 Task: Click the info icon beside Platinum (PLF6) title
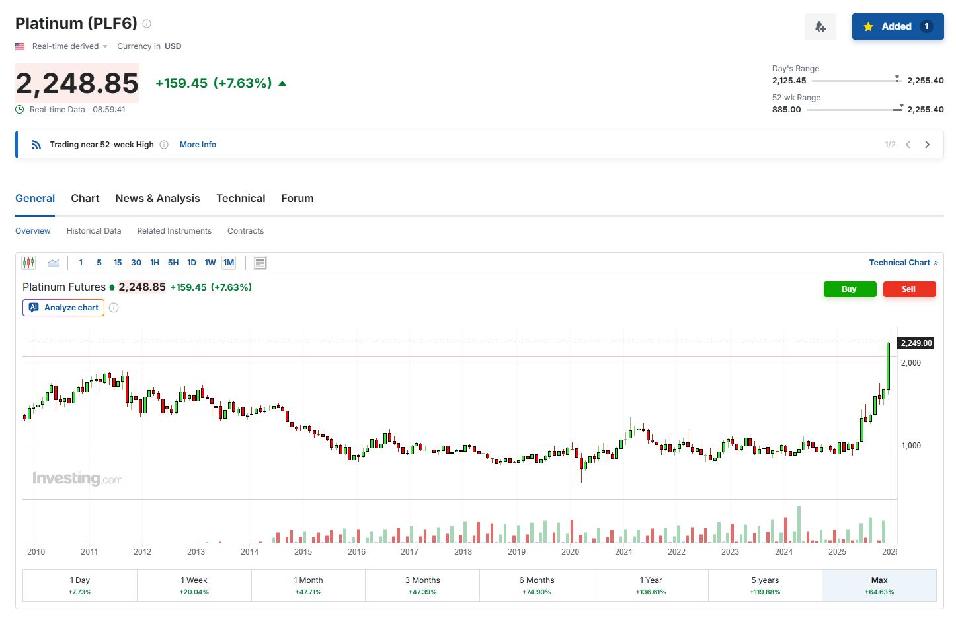[147, 24]
